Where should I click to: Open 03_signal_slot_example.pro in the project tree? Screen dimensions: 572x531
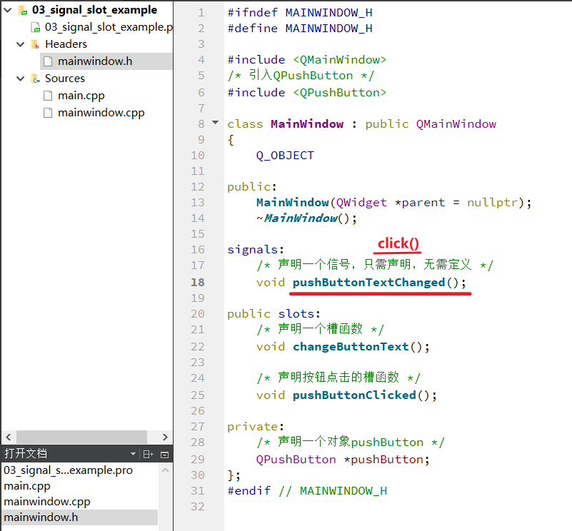pos(109,27)
